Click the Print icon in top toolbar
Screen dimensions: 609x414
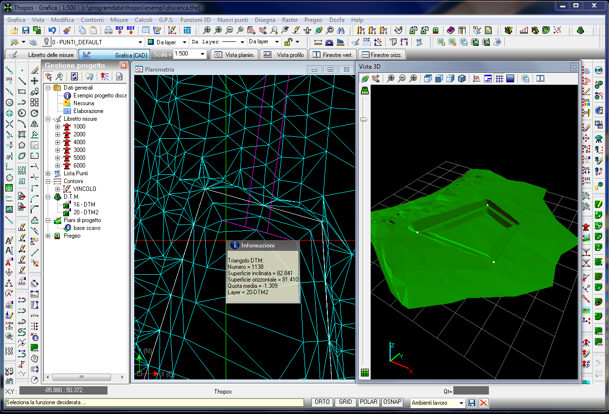point(108,30)
